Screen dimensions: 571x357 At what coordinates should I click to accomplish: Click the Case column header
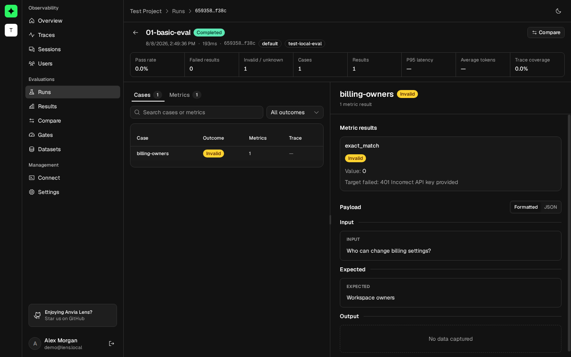tap(142, 138)
